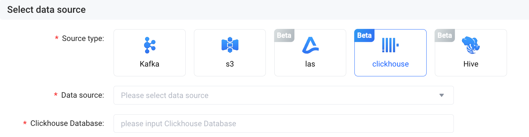Click the Hive bee logo icon

click(x=471, y=45)
